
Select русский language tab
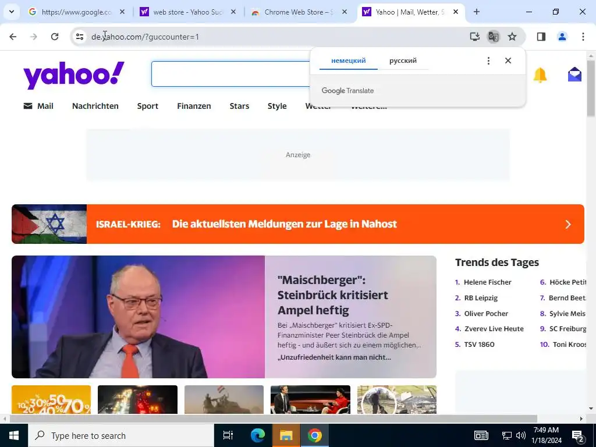pos(403,61)
